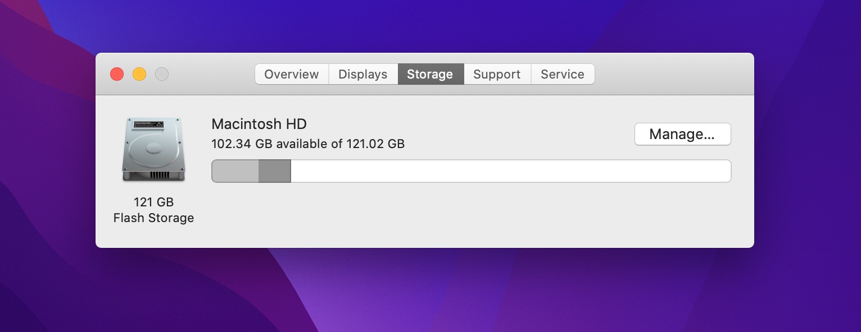The width and height of the screenshot is (861, 332).
Task: Click the grayed-out zoom window button
Action: click(x=162, y=74)
